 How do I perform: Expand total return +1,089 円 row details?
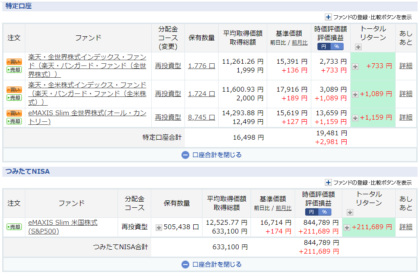355,95
